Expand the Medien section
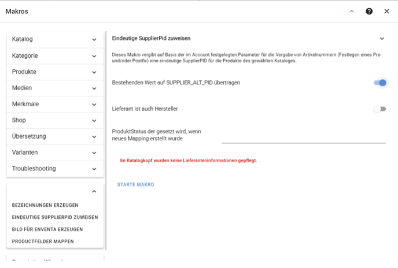 pos(55,88)
